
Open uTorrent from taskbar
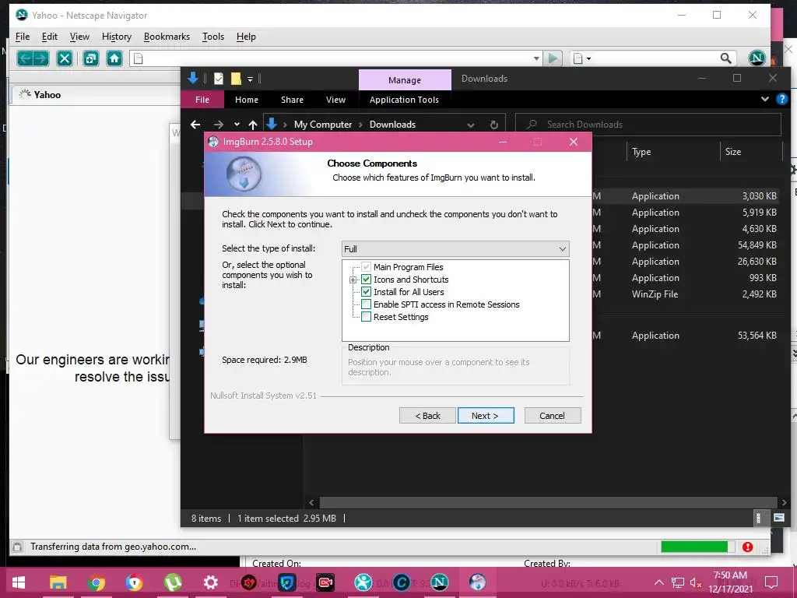[x=173, y=582]
